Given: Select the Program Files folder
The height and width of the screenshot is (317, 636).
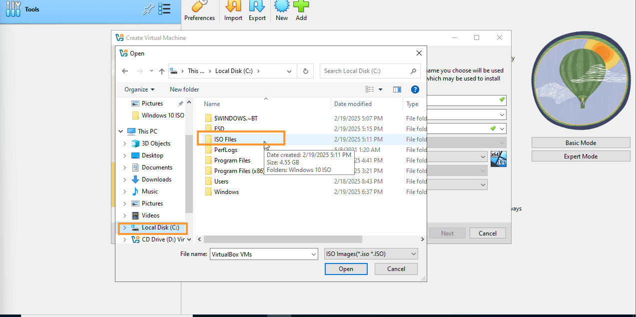Looking at the screenshot, I should pos(227,160).
